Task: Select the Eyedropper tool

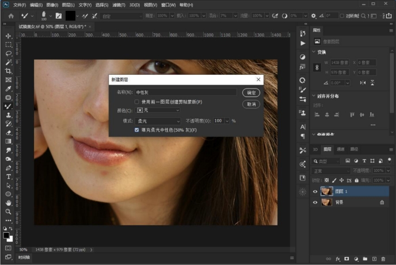Action: tap(8, 89)
